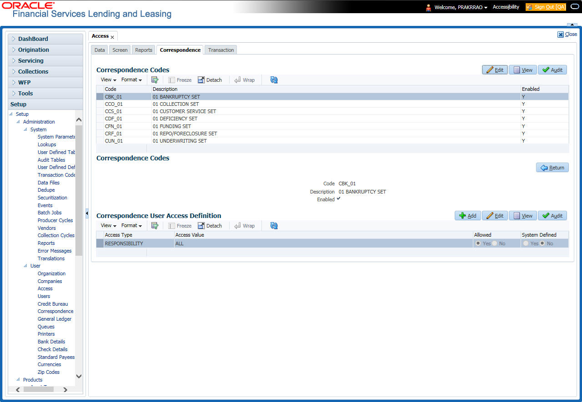Switch to the Screen tab
Image resolution: width=582 pixels, height=402 pixels.
120,50
